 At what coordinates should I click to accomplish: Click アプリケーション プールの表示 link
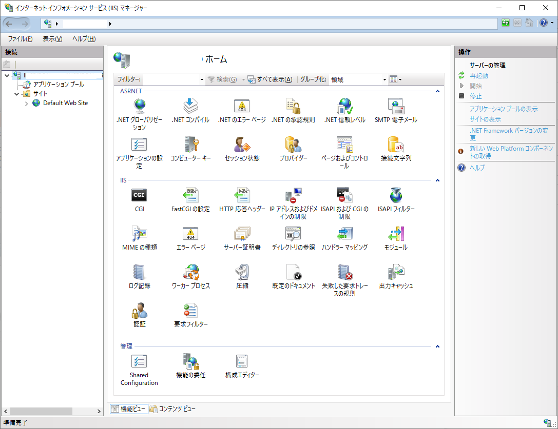pyautogui.click(x=504, y=109)
